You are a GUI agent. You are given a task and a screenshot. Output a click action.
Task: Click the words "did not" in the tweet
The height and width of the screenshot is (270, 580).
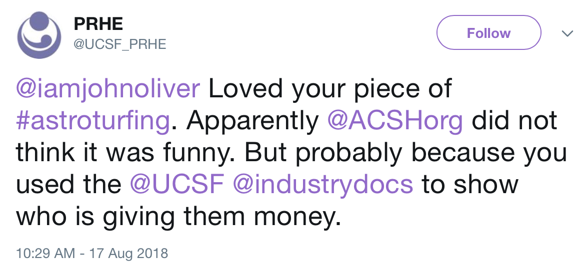515,121
